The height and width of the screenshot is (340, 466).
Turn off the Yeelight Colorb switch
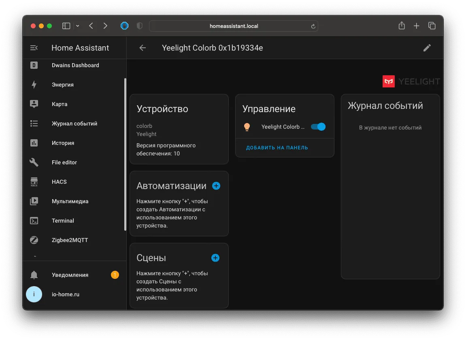click(x=318, y=127)
